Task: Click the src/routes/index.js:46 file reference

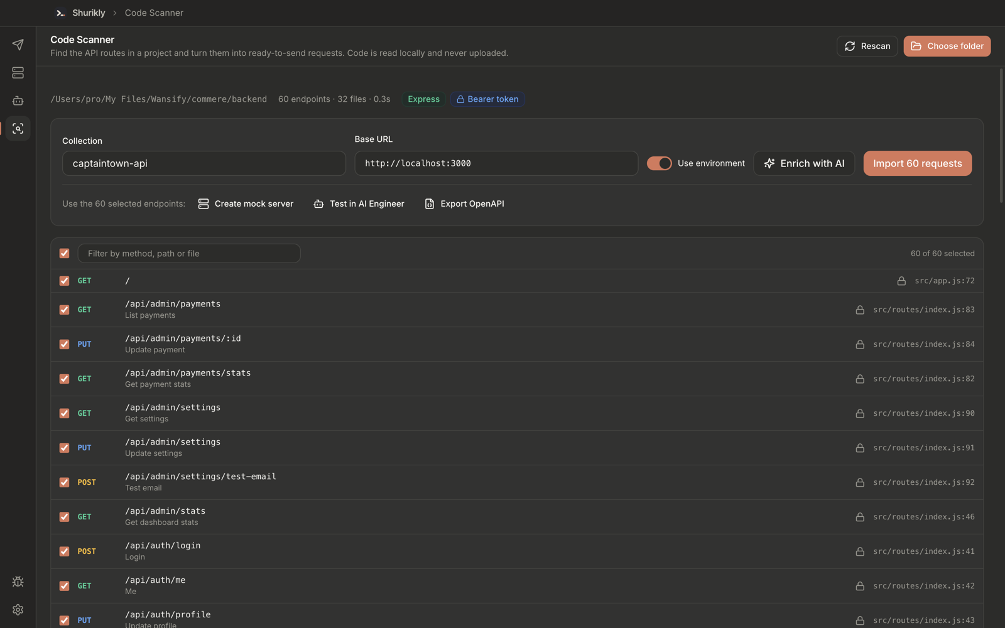Action: 924,517
